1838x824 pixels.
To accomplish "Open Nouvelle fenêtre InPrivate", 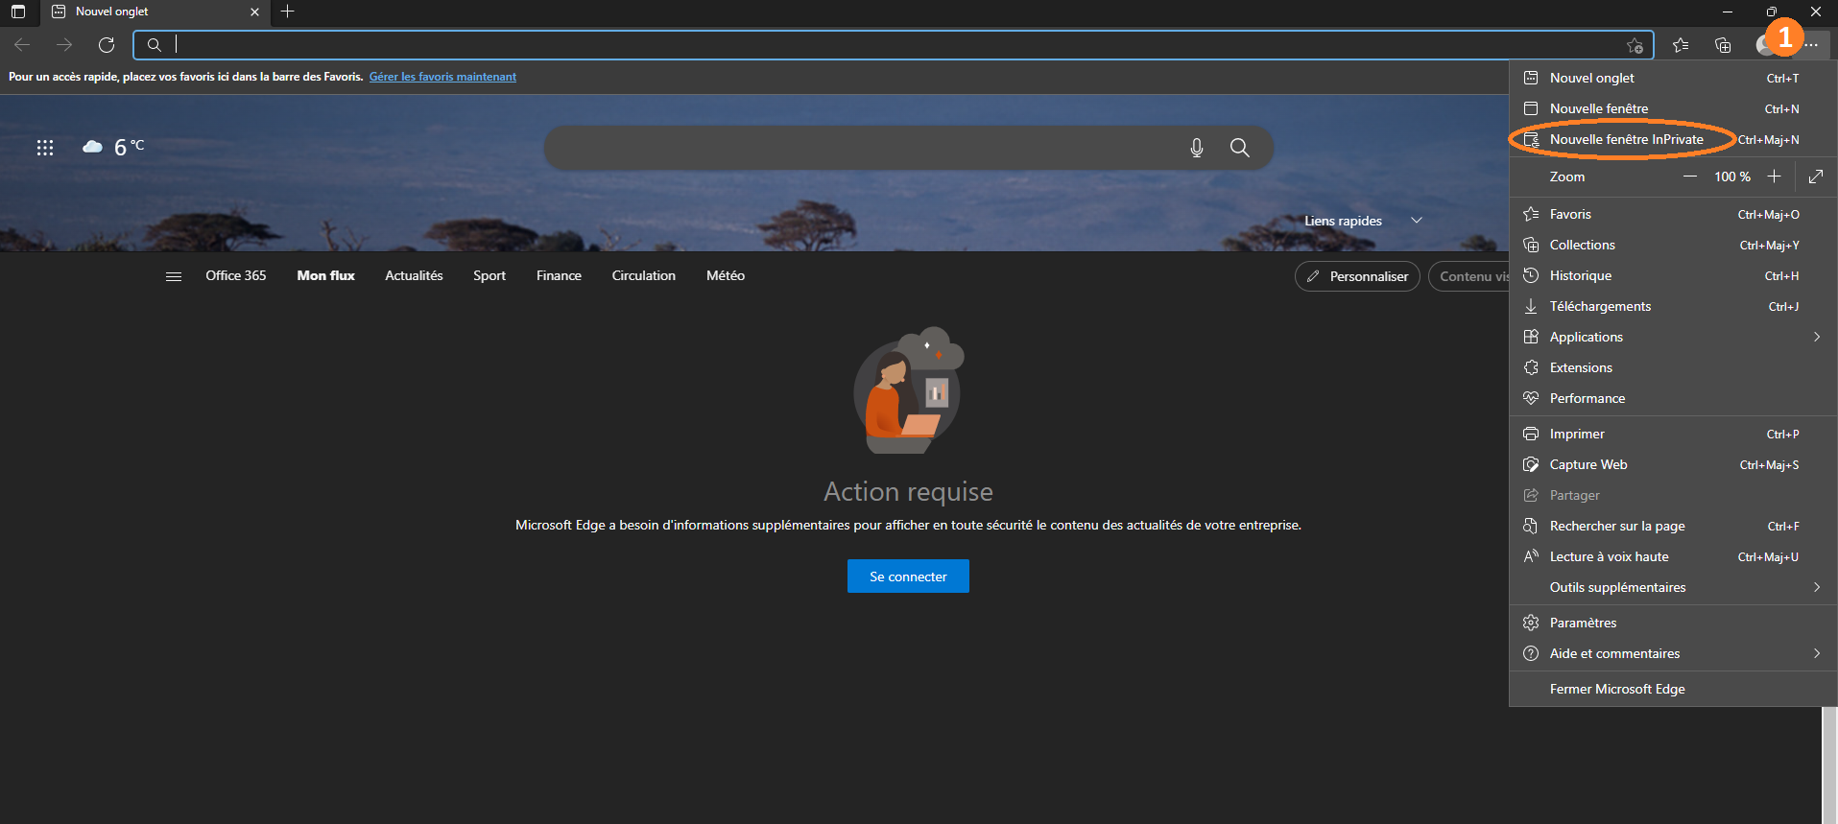I will (1673, 139).
